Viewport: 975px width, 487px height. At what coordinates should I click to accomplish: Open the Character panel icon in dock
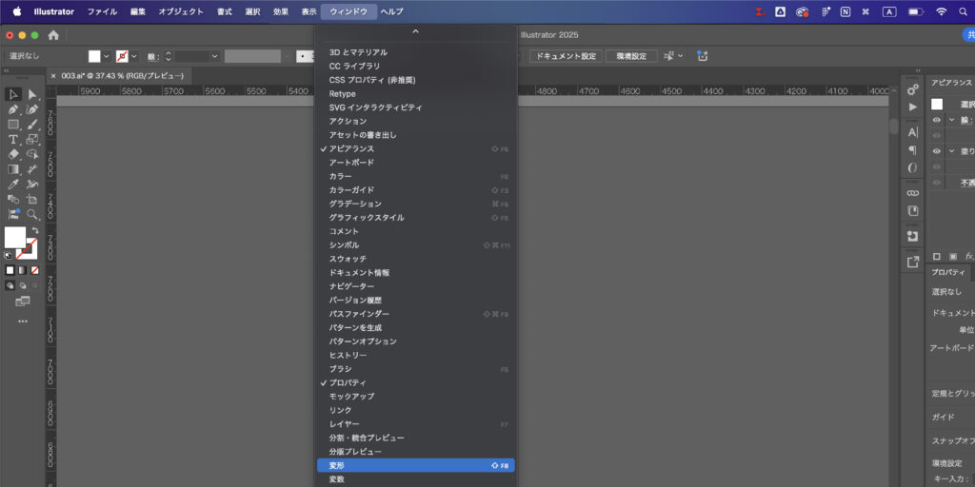click(913, 132)
